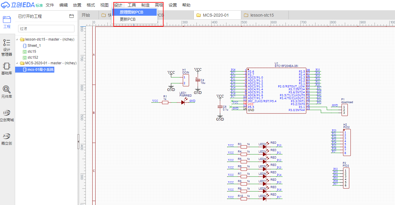Click the 0.1u value of C5
Image resolution: width=395 pixels, height=205 pixels.
(x=225, y=109)
